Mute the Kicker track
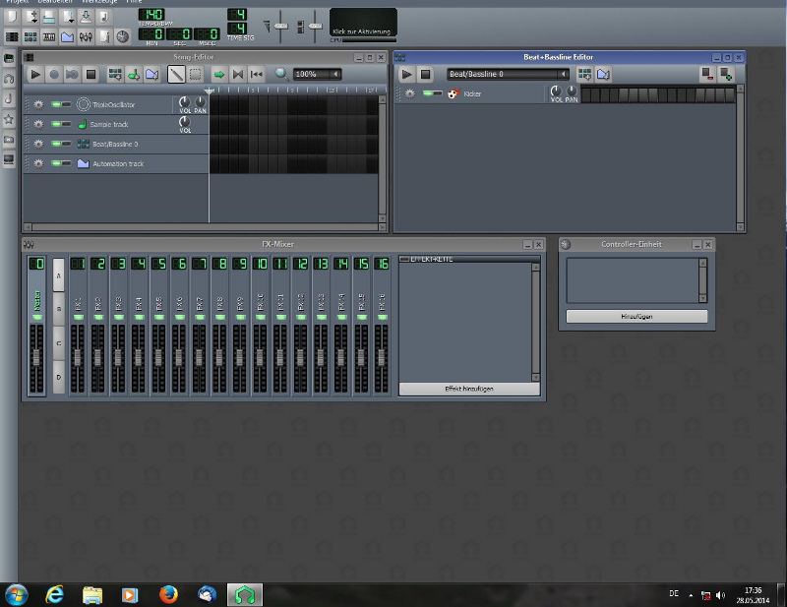 [428, 94]
